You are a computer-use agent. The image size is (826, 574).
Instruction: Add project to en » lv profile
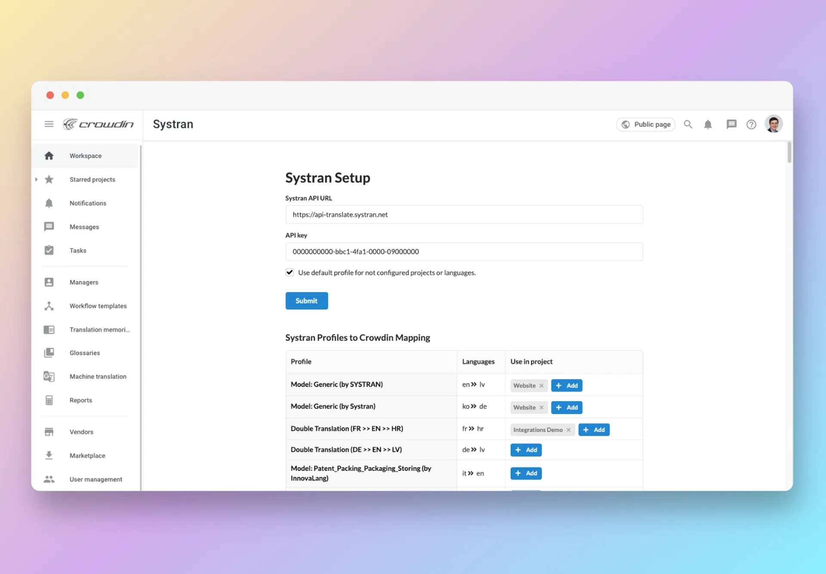coord(567,385)
